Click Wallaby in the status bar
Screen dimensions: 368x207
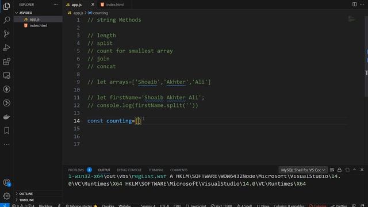point(124,205)
